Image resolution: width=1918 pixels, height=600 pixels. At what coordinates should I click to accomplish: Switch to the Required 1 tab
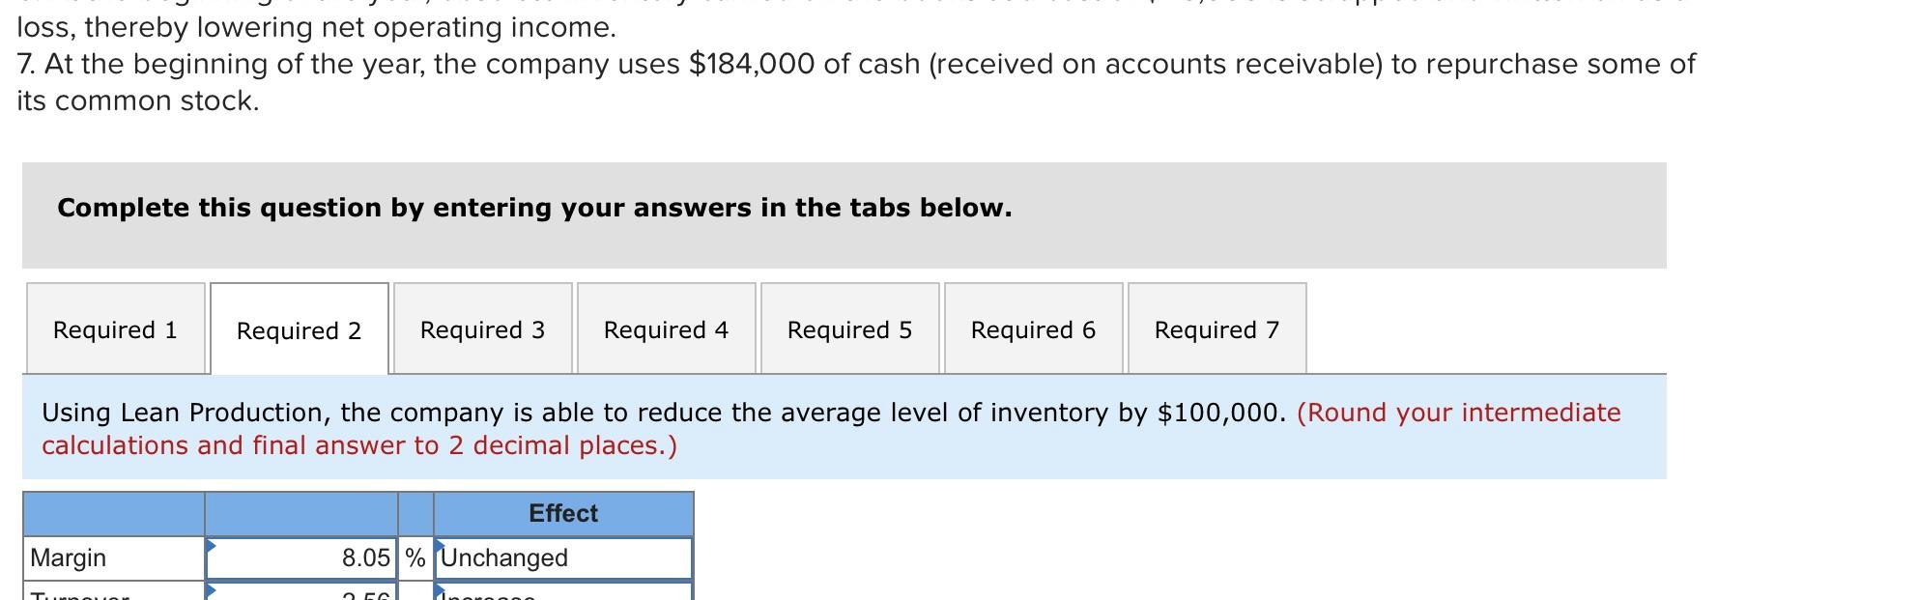coord(115,329)
